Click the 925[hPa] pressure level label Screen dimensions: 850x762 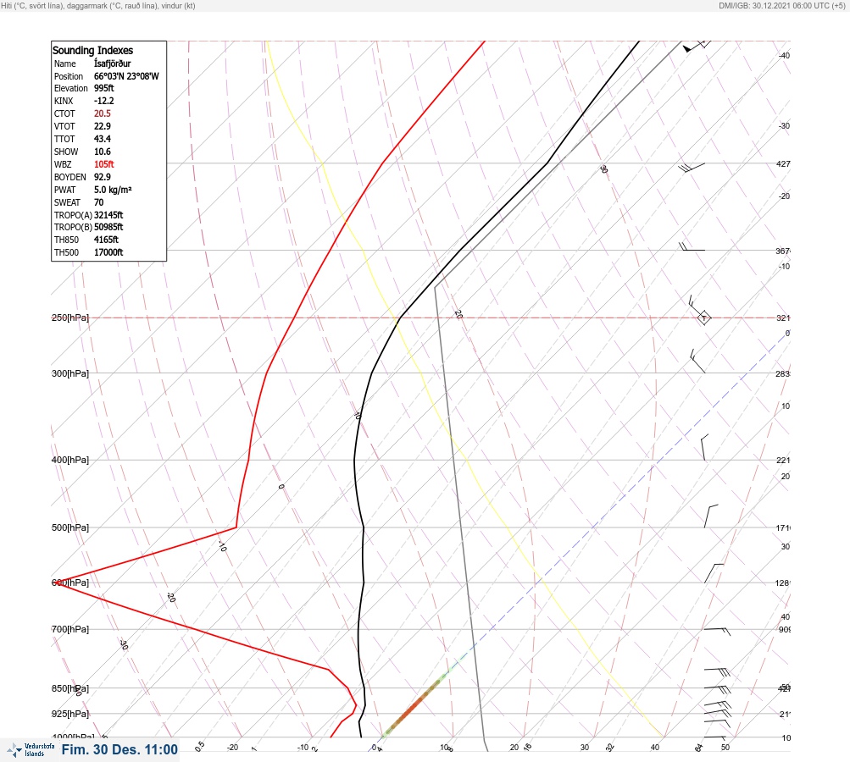tap(70, 714)
